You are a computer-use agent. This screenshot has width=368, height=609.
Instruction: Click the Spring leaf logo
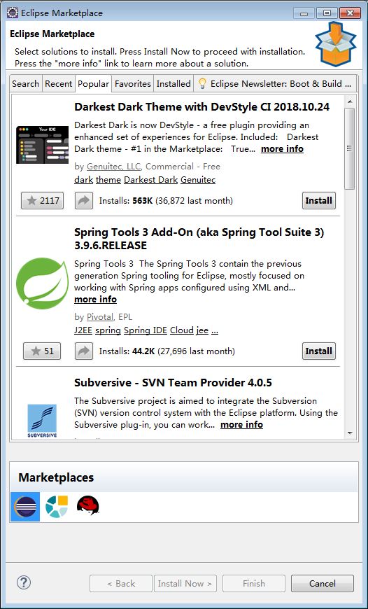click(42, 278)
